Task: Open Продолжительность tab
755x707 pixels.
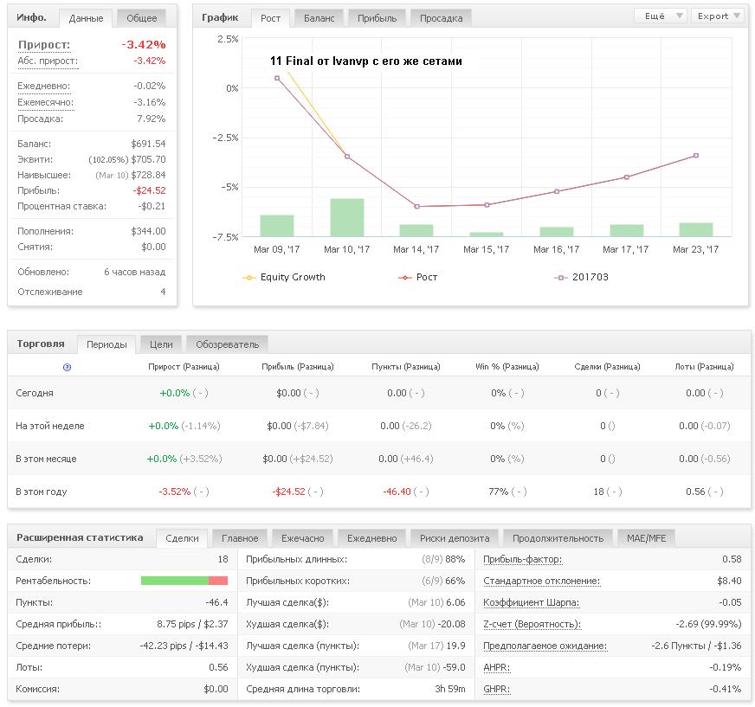Action: click(x=558, y=538)
